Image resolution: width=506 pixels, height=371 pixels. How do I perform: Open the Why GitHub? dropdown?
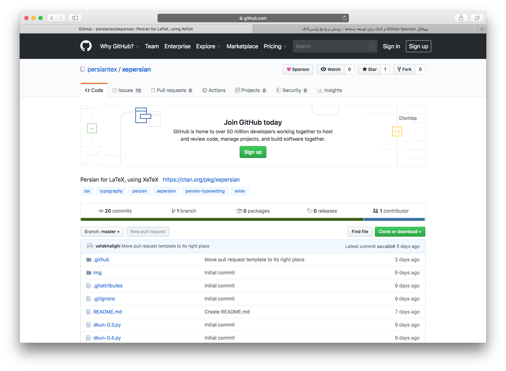(x=120, y=46)
